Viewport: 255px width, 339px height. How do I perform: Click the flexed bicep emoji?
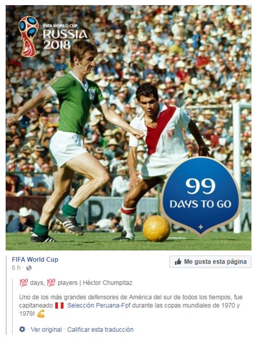[x=41, y=314]
